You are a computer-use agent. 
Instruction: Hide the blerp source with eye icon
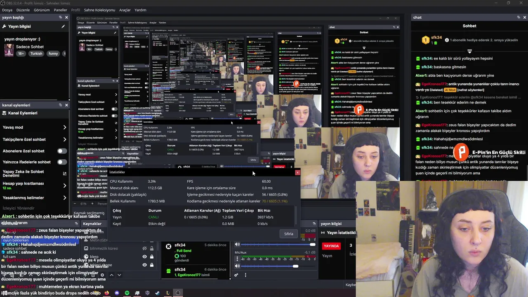(144, 257)
